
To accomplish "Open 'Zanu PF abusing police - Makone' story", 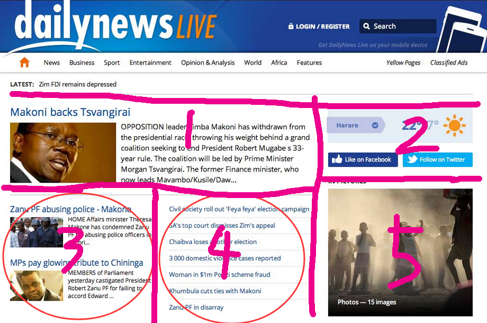I will click(70, 209).
